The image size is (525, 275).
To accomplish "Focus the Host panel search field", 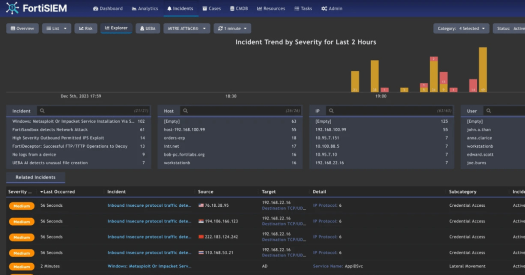I will point(240,110).
